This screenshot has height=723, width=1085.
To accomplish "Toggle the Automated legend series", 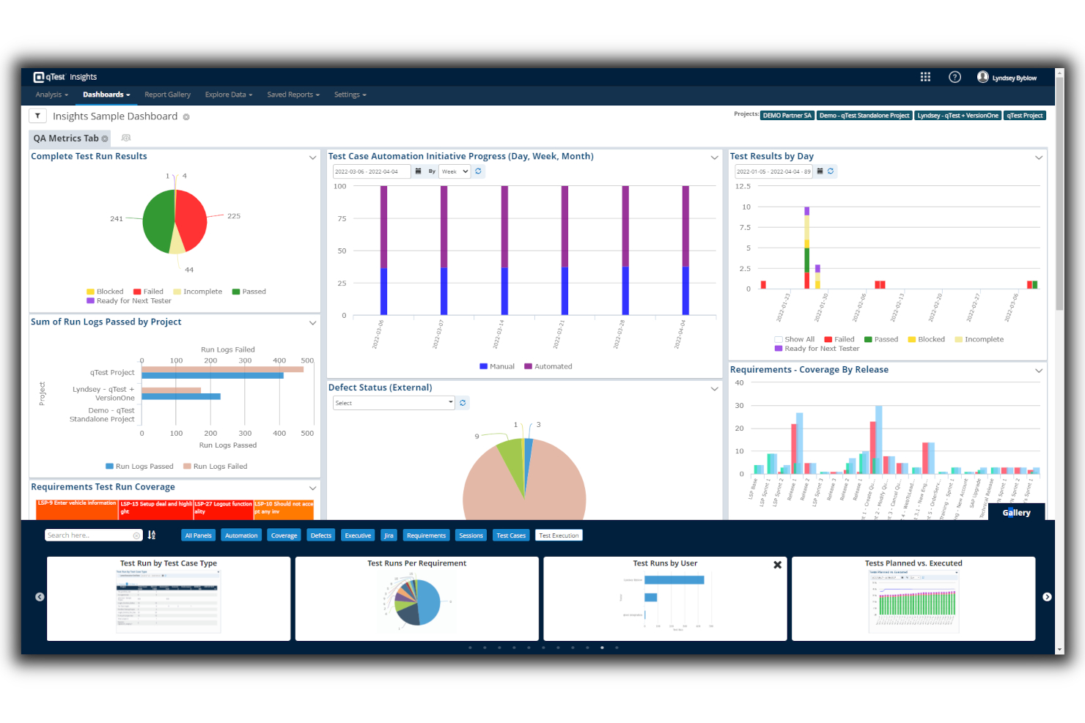I will point(548,366).
